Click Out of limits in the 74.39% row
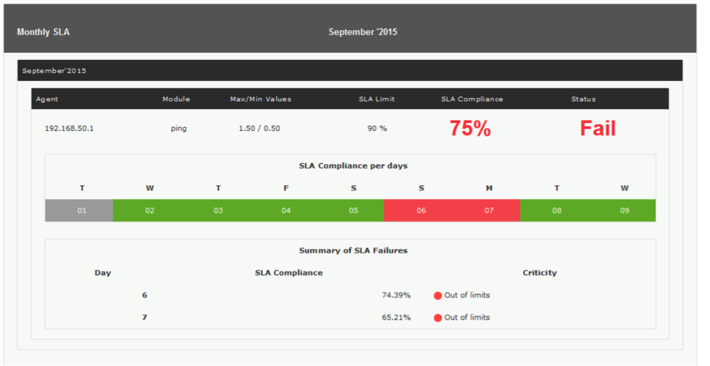Screen dimensions: 710x366 467,296
